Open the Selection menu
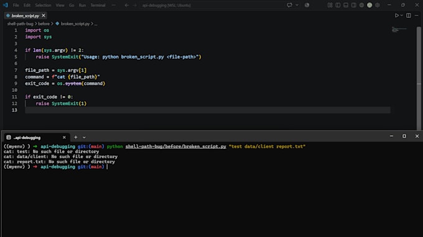 point(43,5)
